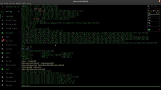Open hack_home.script link
Image resolution: width=161 pixels, height=90 pixels.
pyautogui.click(x=47, y=63)
